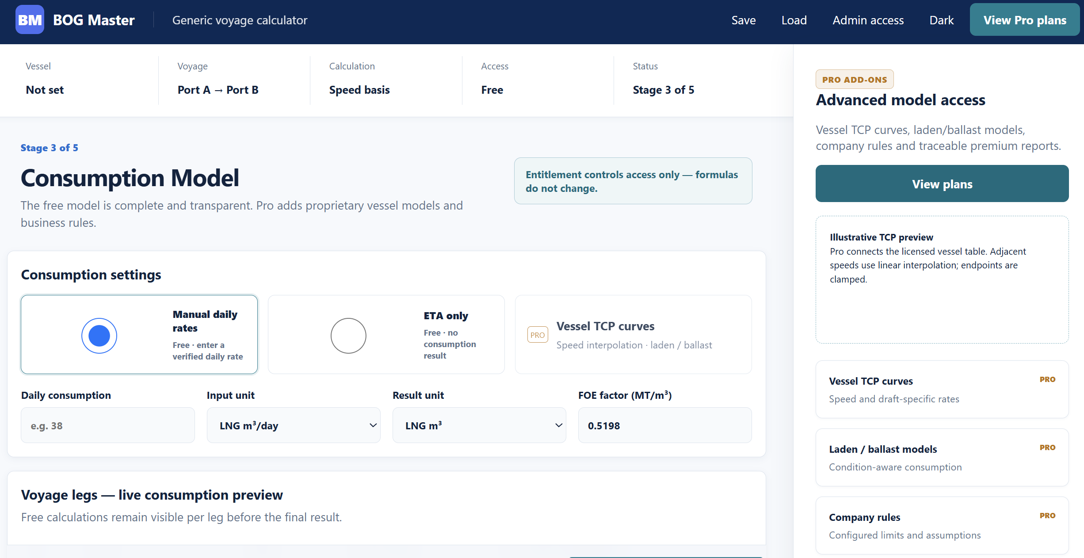Click the 'Voyage legs — live consumption preview' heading

[x=152, y=495]
